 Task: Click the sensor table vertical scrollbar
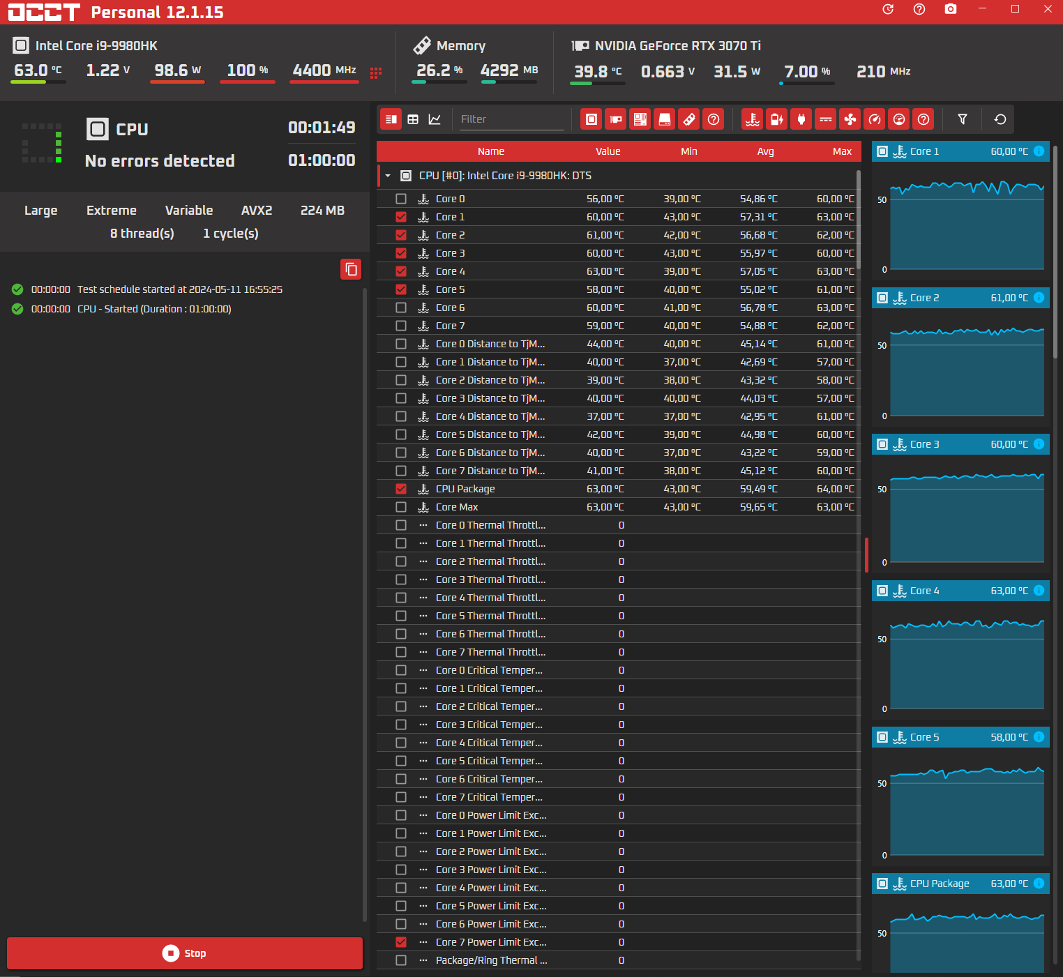pyautogui.click(x=858, y=220)
